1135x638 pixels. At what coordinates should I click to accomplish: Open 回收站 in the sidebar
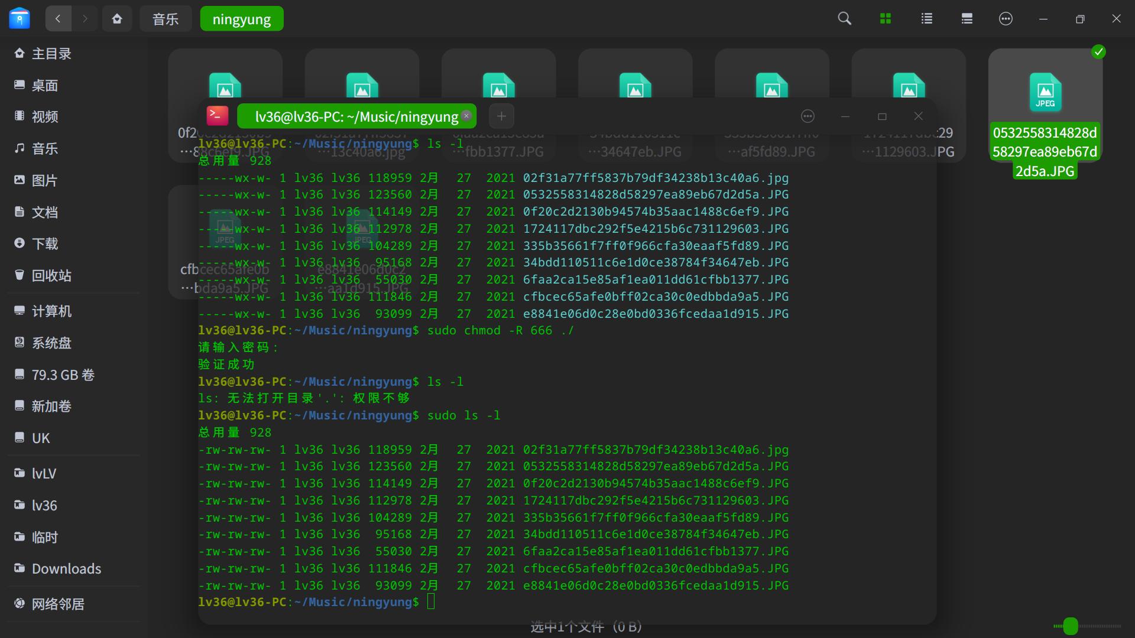pos(51,275)
